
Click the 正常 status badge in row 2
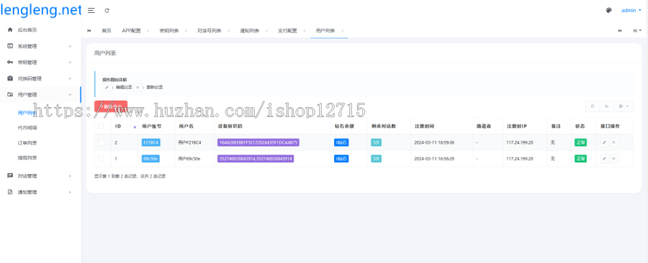(x=580, y=142)
